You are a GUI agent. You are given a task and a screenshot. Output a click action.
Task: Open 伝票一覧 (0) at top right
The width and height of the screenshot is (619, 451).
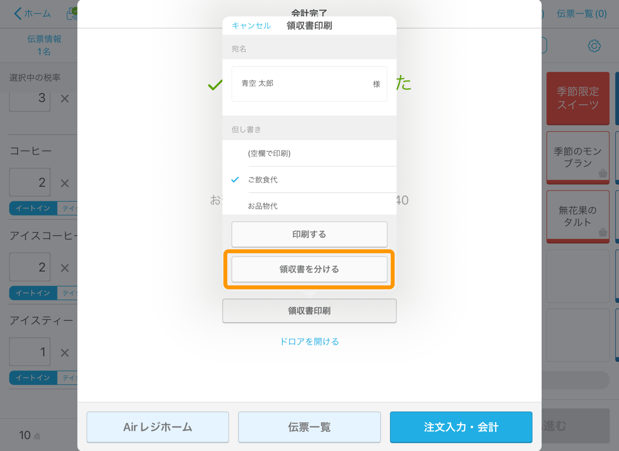point(581,14)
